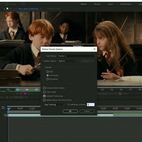
Task: Switch to the Default workspace
Action: 84,4
